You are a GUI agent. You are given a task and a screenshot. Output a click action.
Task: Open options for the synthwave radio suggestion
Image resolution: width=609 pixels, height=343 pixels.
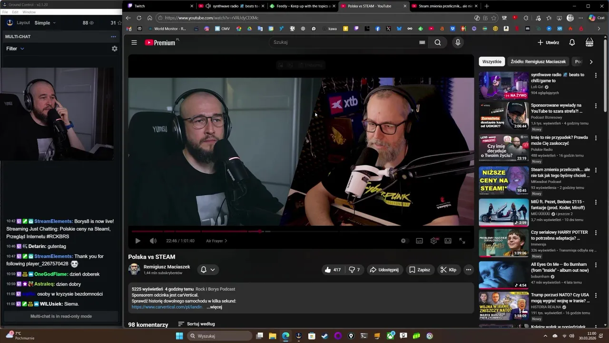(596, 75)
